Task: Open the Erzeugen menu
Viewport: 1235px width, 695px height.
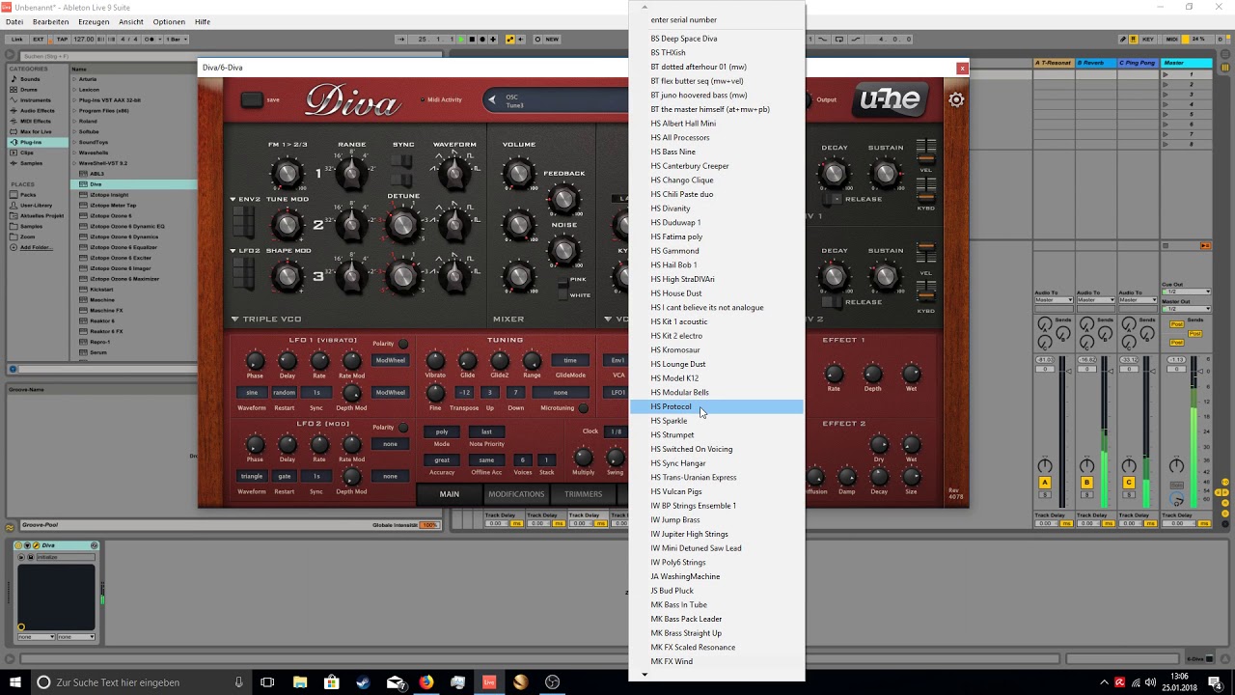Action: click(94, 21)
